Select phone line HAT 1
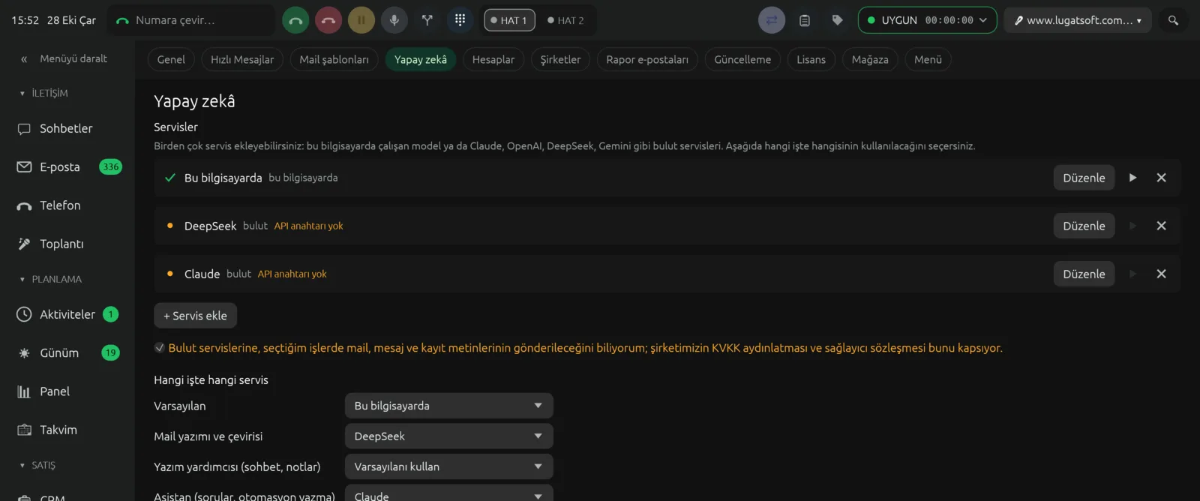The image size is (1200, 501). pos(509,20)
